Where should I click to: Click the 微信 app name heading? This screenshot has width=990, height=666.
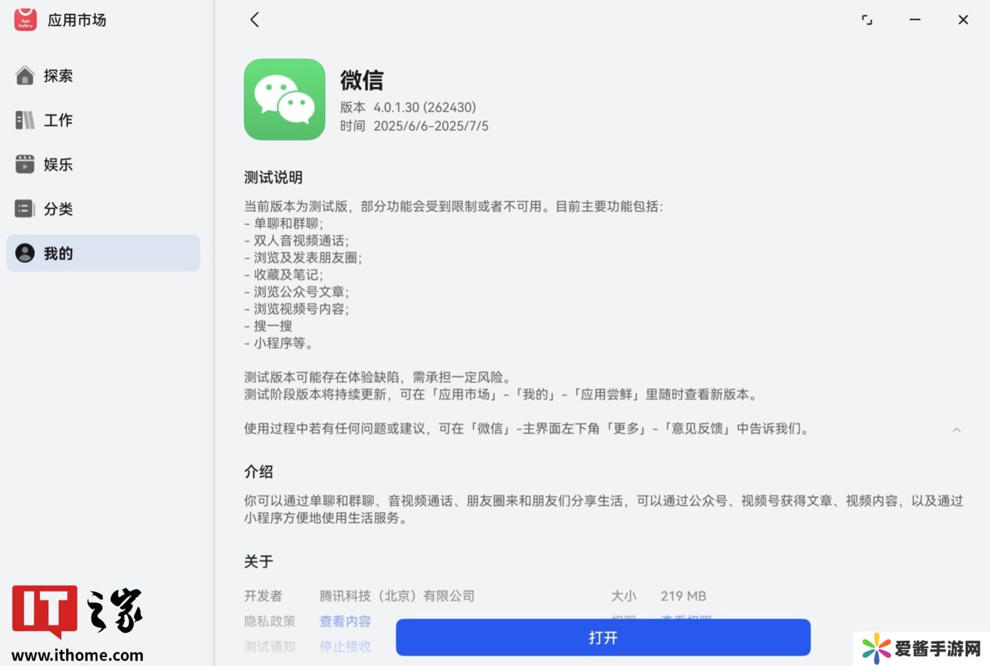[362, 80]
